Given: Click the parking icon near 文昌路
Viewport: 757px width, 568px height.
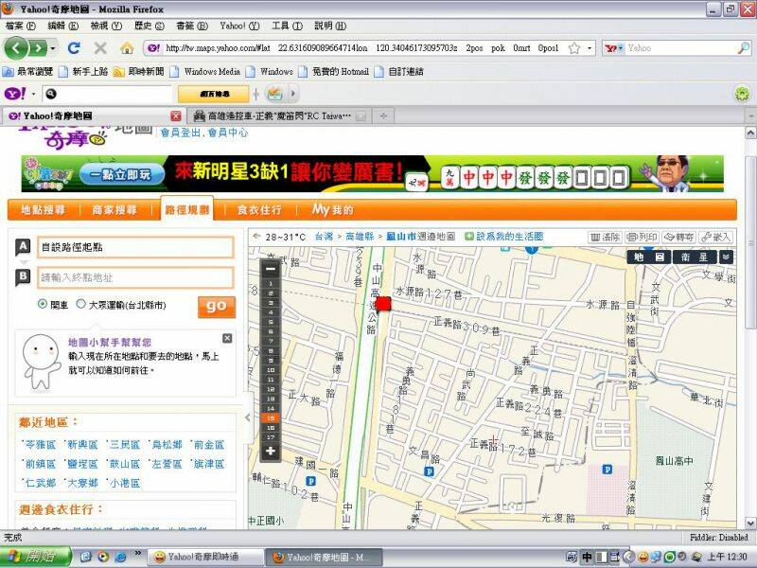Looking at the screenshot, I should [429, 471].
